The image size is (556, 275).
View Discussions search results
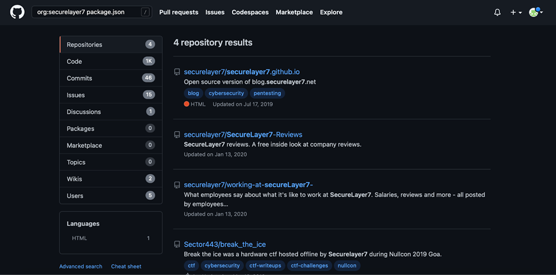(x=111, y=112)
